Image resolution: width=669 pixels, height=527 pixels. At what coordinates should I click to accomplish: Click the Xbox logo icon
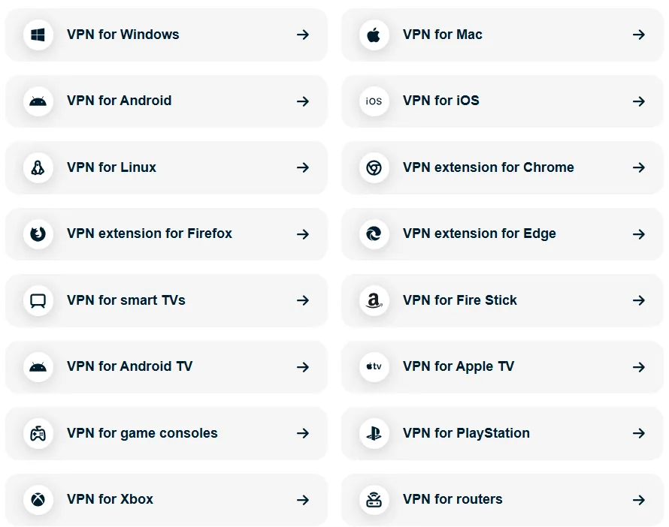38,499
